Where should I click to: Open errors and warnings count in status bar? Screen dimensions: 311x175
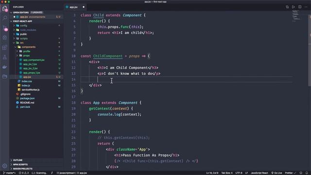pos(24,173)
